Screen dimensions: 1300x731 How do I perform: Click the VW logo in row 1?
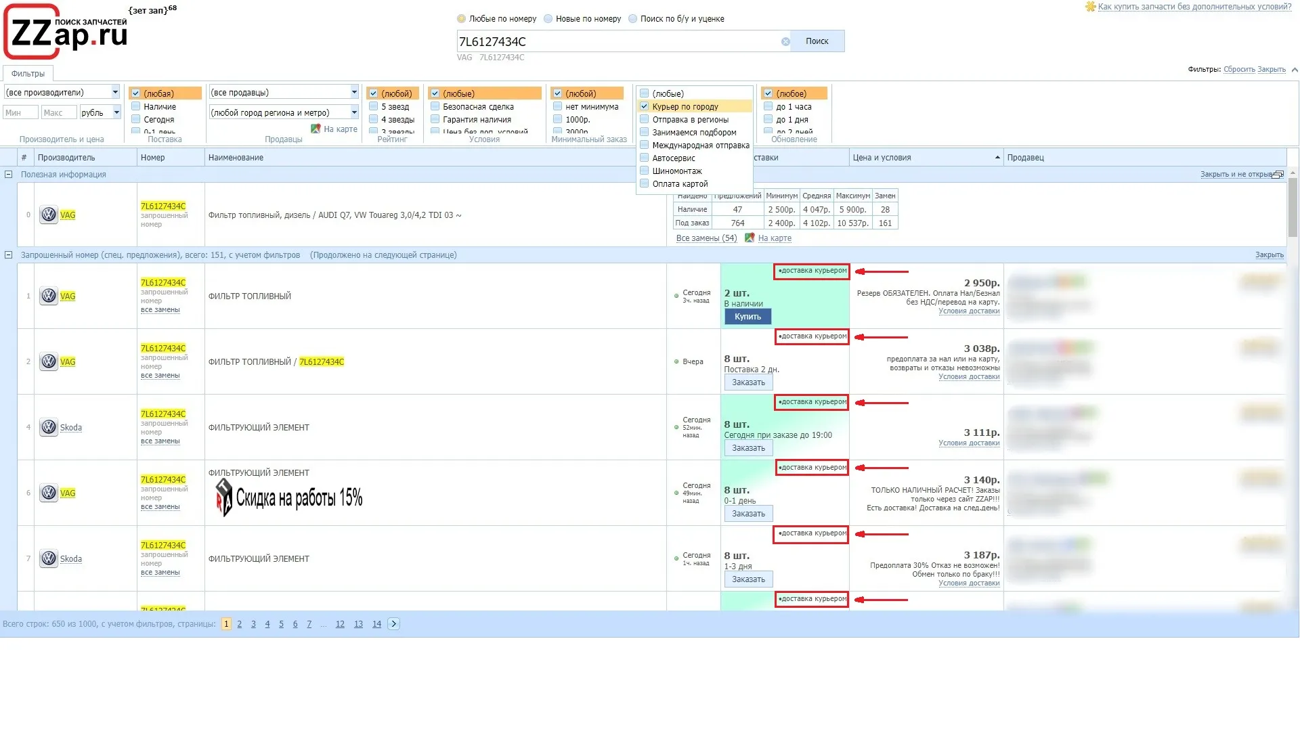[49, 296]
